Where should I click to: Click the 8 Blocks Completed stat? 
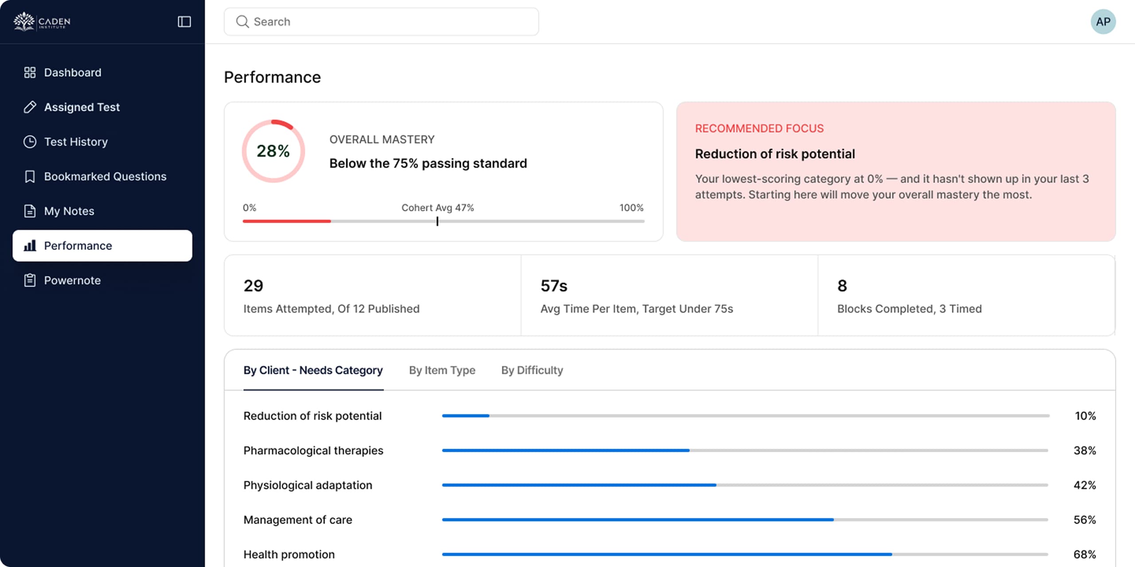tap(967, 295)
